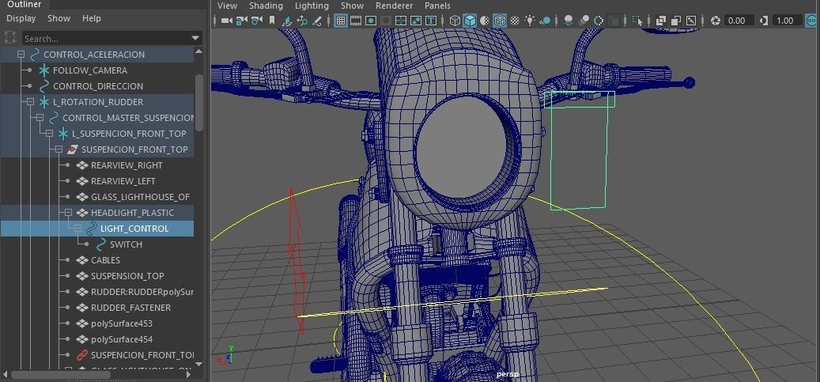The height and width of the screenshot is (382, 820).
Task: Click Use All Lights lightbulb icon
Action: pos(530,21)
